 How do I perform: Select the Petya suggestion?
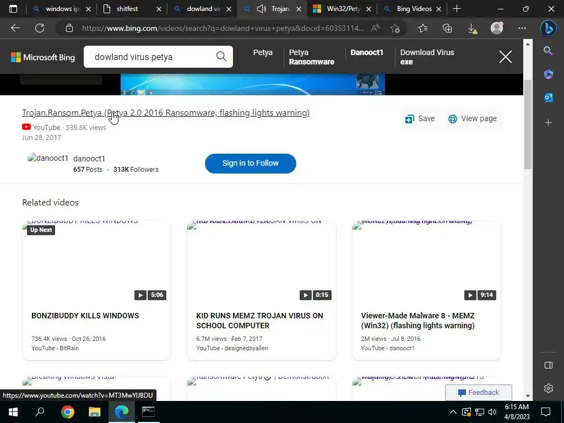(263, 52)
